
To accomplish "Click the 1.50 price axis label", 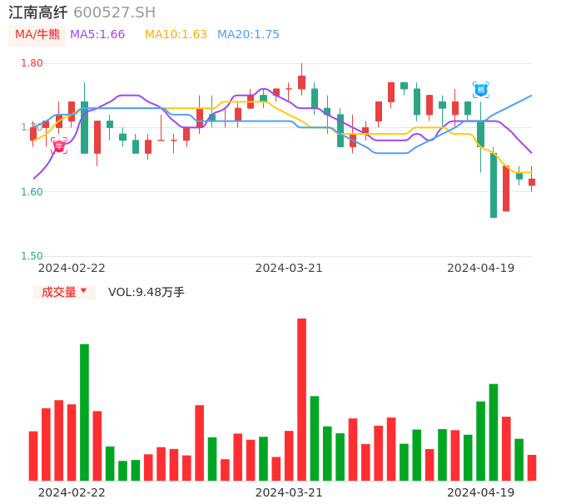I will click(32, 256).
